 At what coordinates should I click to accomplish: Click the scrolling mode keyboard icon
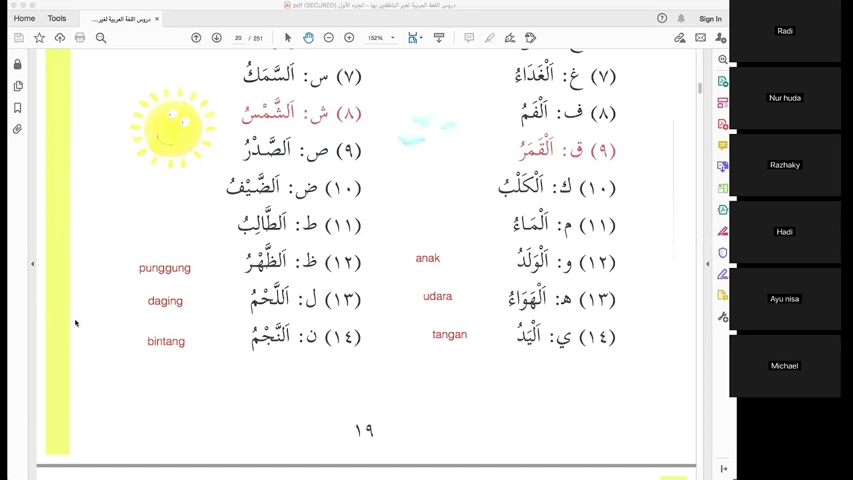pos(439,38)
